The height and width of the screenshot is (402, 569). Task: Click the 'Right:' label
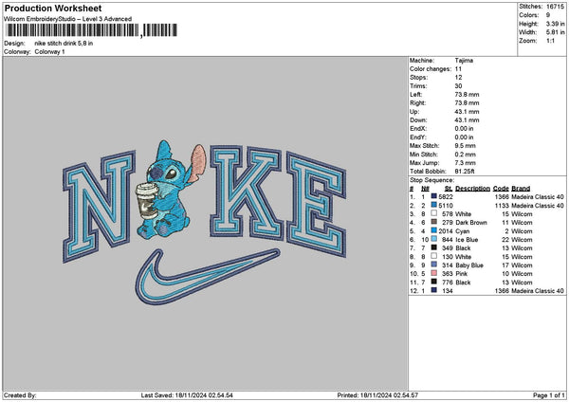[417, 103]
